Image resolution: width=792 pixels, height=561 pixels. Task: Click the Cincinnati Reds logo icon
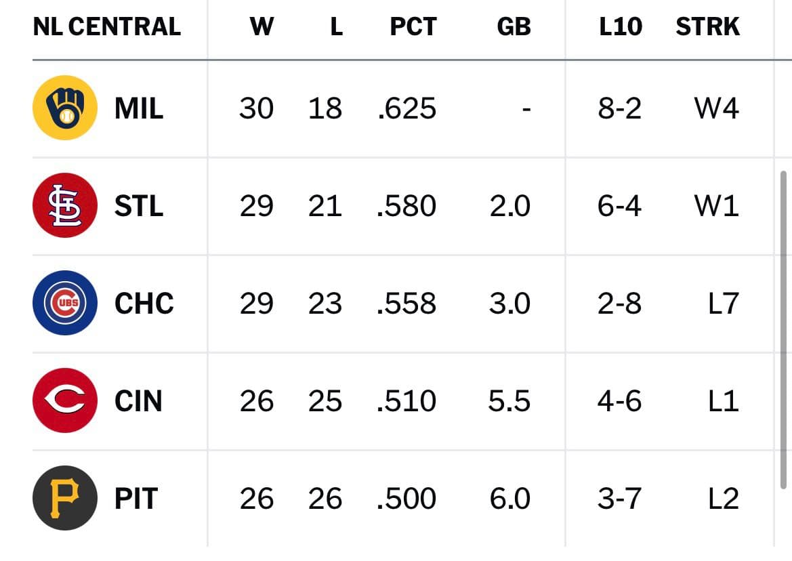(x=64, y=400)
